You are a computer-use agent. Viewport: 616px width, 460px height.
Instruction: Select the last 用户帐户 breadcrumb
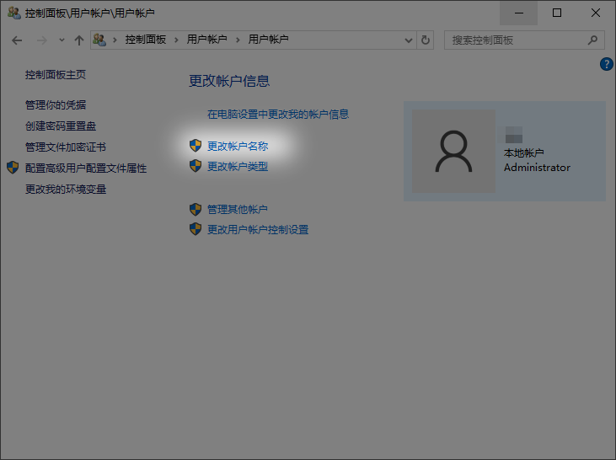(x=268, y=40)
